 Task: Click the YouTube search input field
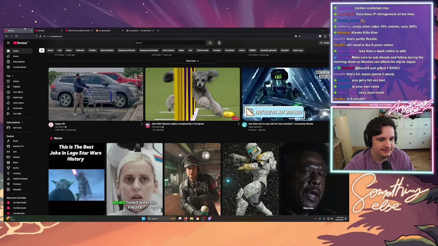click(x=170, y=43)
